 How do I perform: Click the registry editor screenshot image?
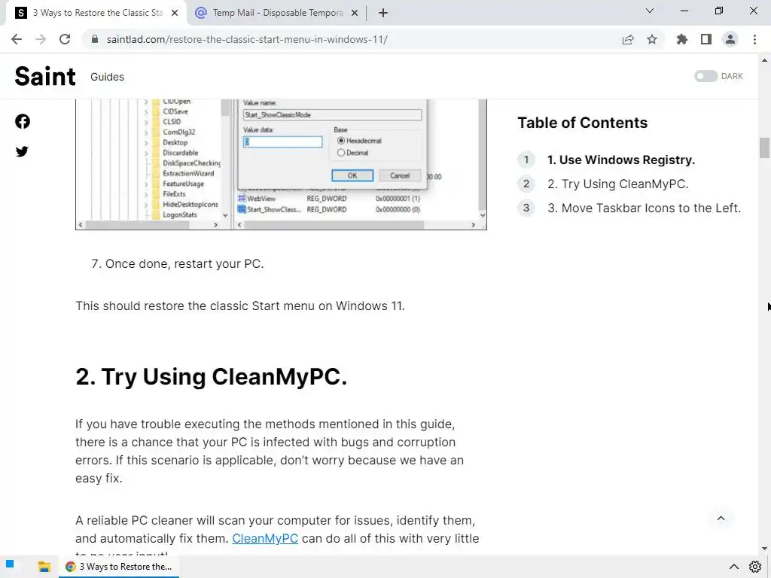click(x=281, y=164)
